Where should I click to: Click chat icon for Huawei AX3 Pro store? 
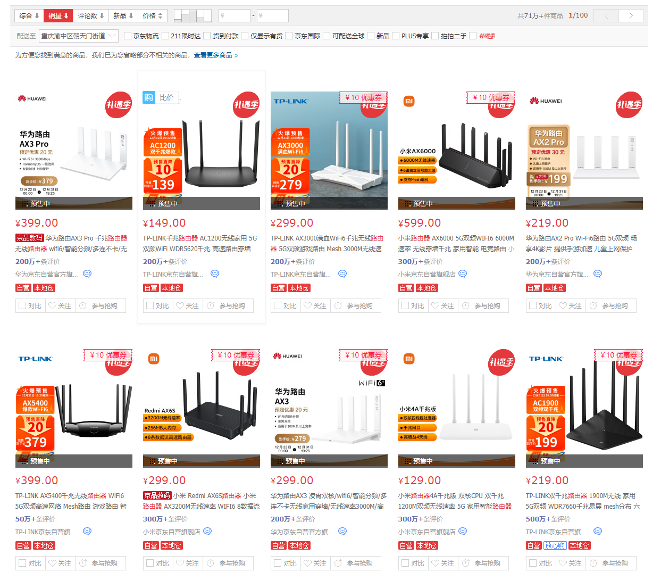click(87, 274)
